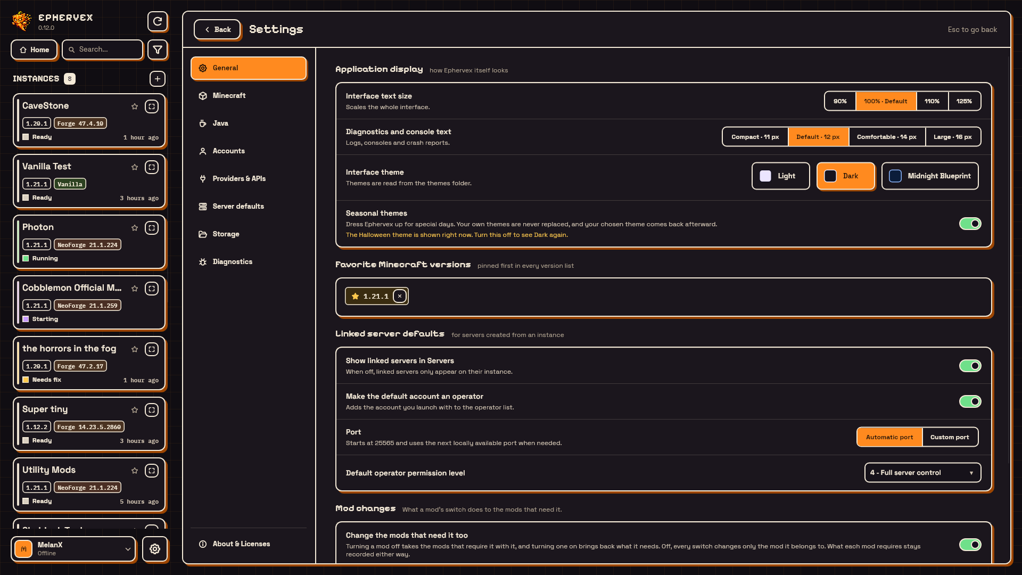Open CaveStone expand-view icon
This screenshot has height=575, width=1022.
(152, 106)
